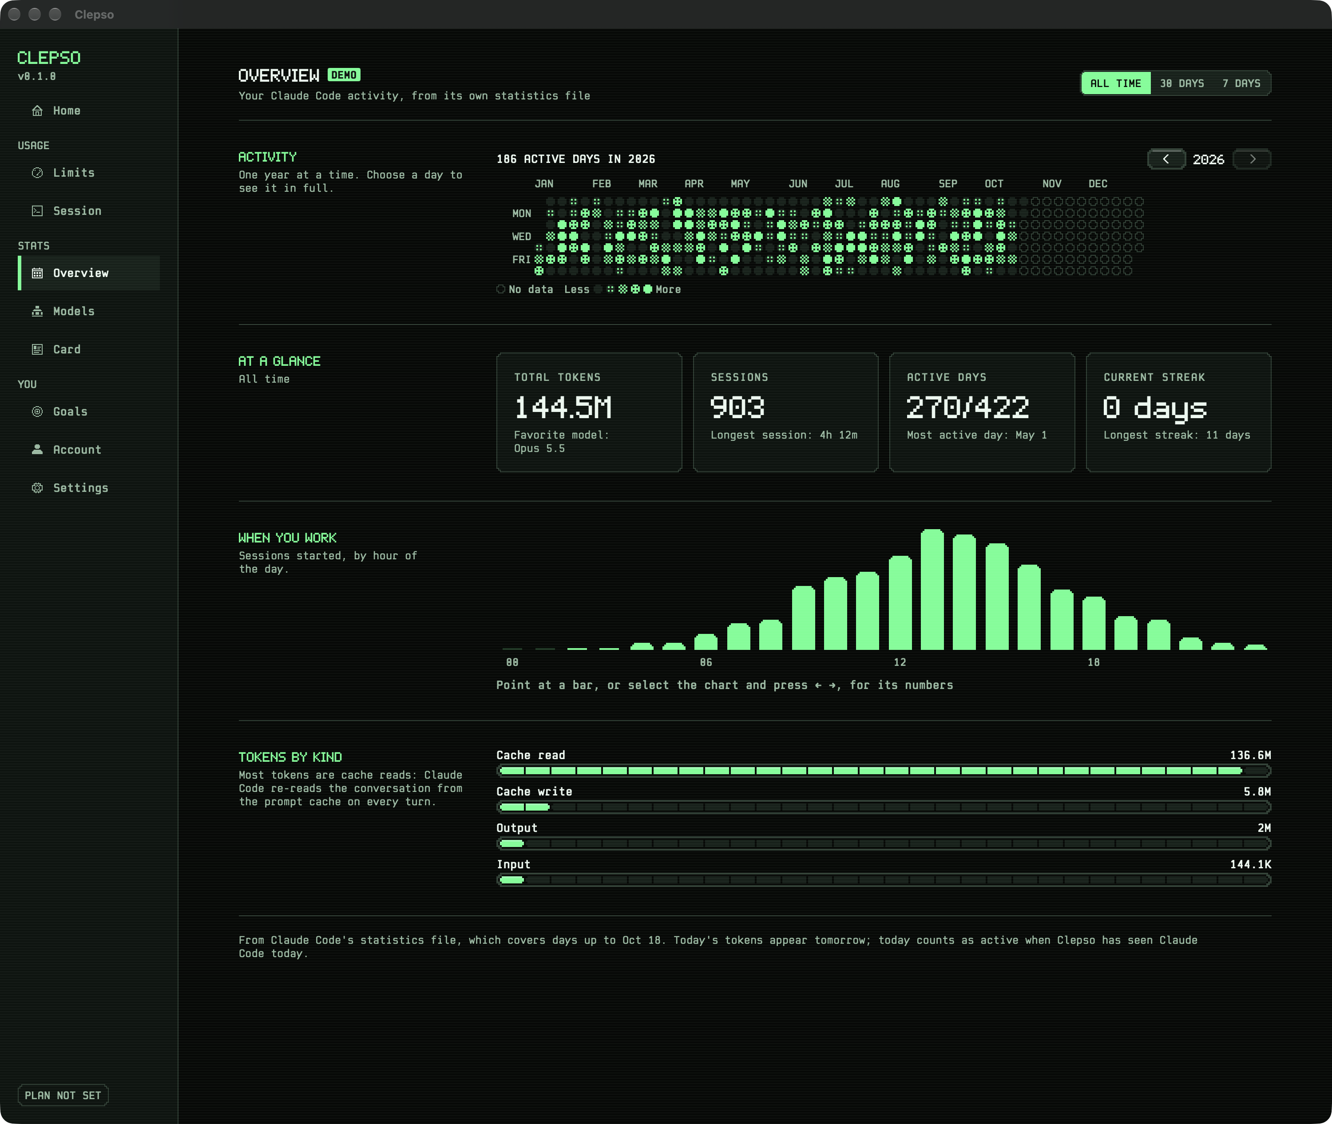The width and height of the screenshot is (1332, 1124).
Task: Click the Input tokens progress bar
Action: (884, 880)
